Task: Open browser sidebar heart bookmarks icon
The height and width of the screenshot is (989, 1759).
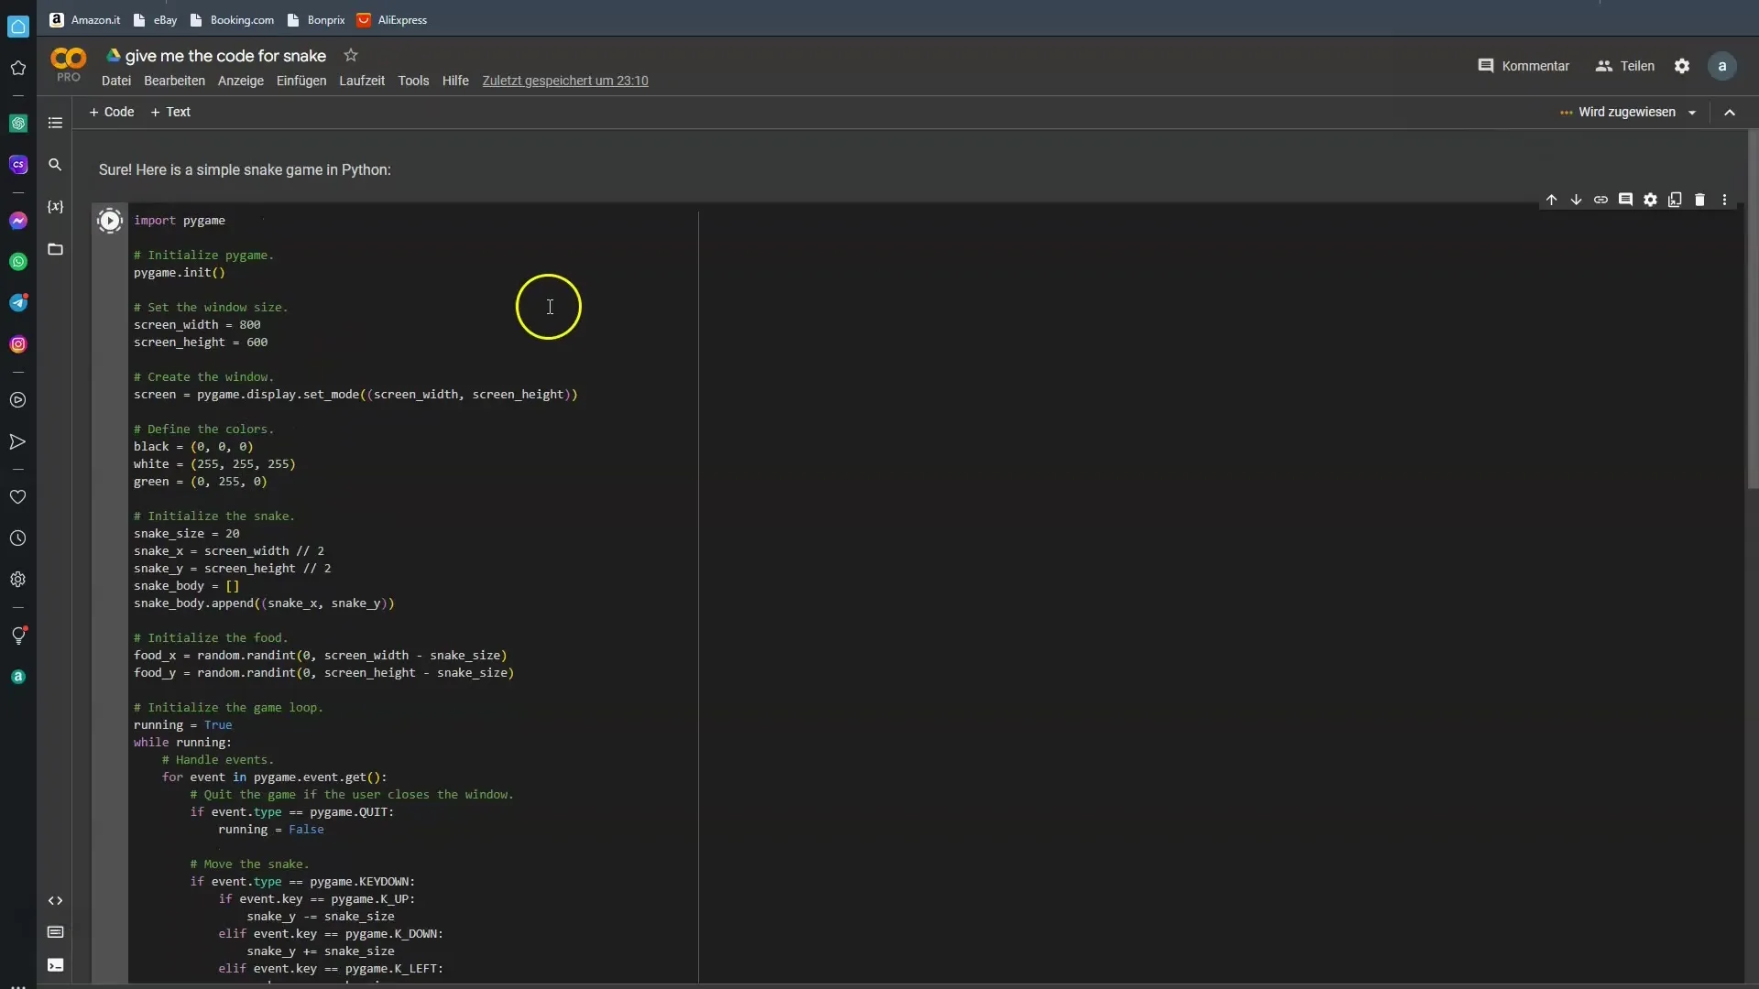Action: 18,497
